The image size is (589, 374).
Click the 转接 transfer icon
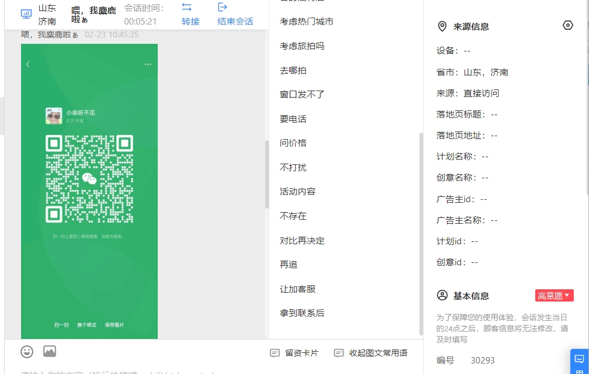coord(187,7)
